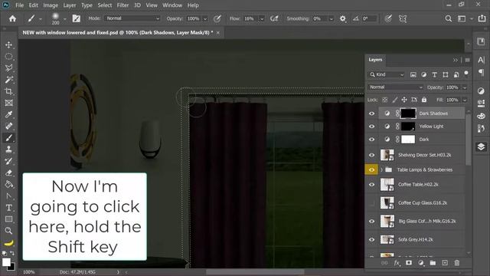
Task: Add a layer style with fx icon
Action: [x=397, y=263]
